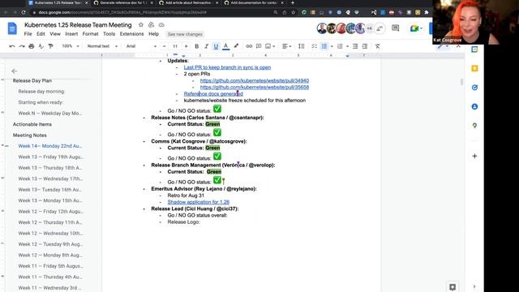Open the Help menu
Viewport: 519px width, 292px height.
(x=153, y=34)
